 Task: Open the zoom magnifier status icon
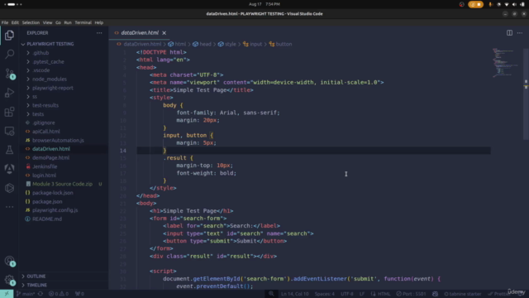[x=271, y=294]
